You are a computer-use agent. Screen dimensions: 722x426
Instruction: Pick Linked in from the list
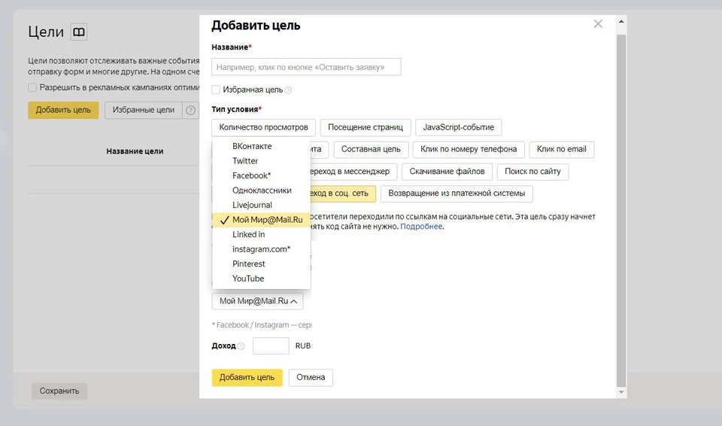[x=261, y=235]
